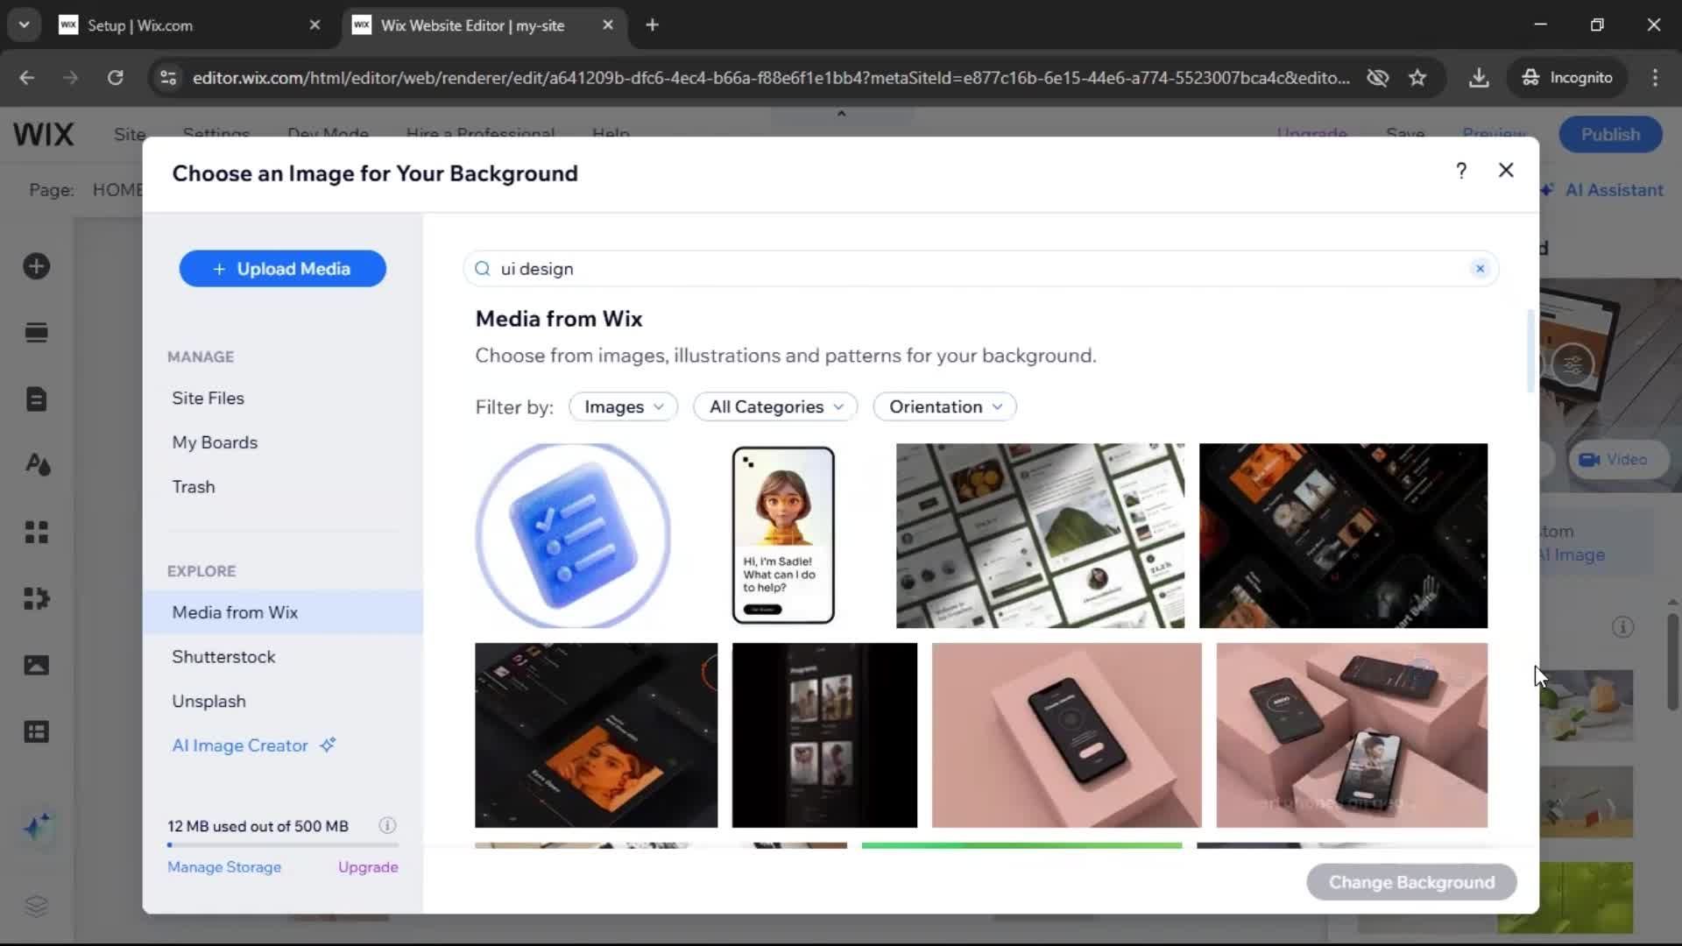Collapse the editor top bar arrow
1682x946 pixels.
pos(841,114)
